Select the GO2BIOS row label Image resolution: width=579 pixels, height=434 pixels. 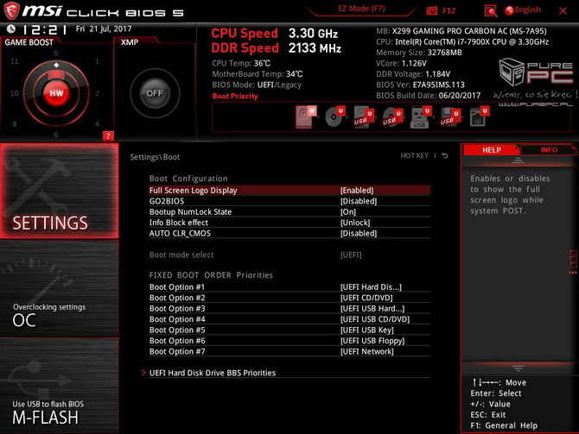(x=167, y=201)
